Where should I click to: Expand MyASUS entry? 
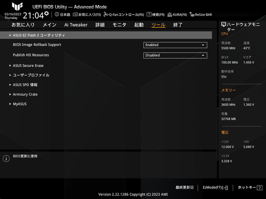tap(20, 104)
